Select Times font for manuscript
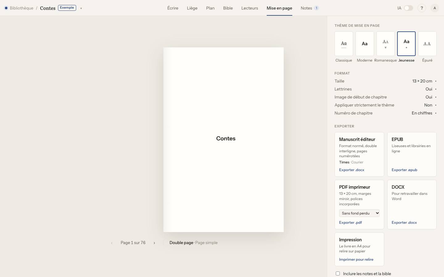The image size is (444, 277). tap(344, 162)
